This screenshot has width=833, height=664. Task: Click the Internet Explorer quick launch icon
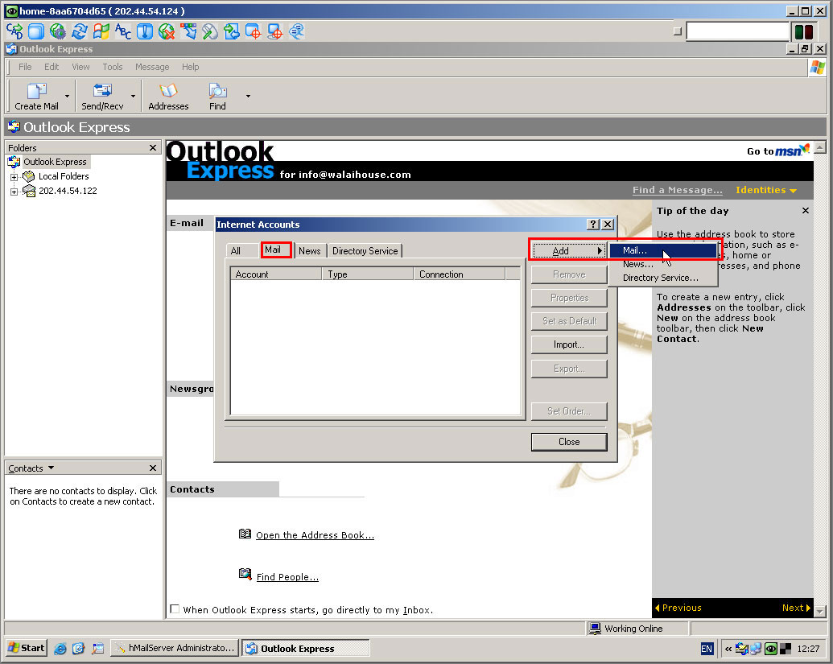(x=60, y=648)
